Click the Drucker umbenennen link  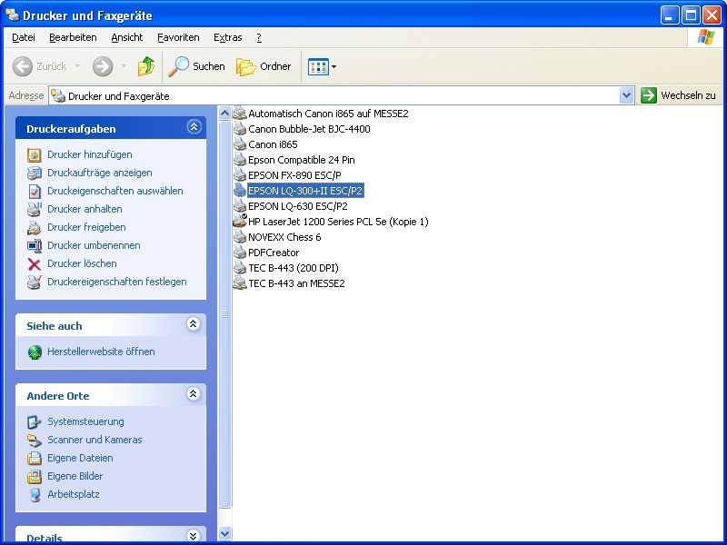tap(94, 245)
